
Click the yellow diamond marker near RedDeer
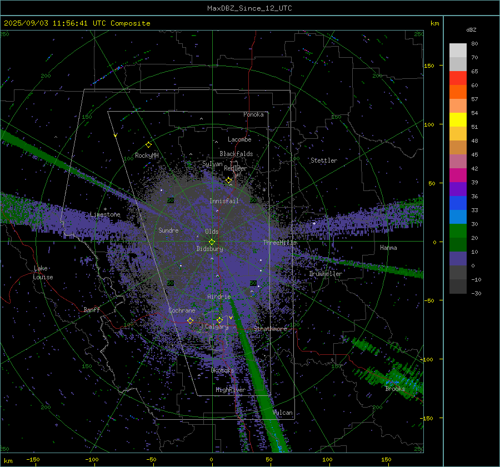pos(229,180)
